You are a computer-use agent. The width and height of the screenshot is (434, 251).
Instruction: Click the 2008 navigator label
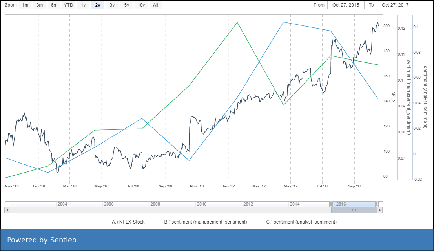tap(155, 204)
